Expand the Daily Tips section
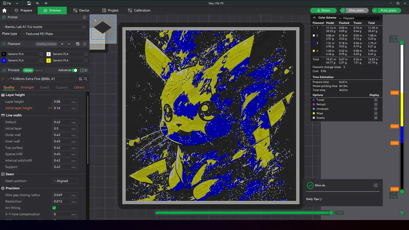409x230 pixels. (313, 199)
